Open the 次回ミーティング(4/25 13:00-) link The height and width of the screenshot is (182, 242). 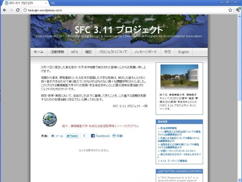[178, 151]
